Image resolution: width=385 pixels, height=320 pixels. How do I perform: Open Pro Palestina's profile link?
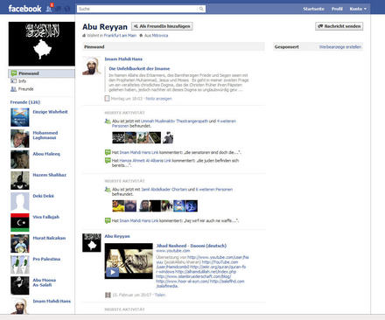click(x=46, y=259)
